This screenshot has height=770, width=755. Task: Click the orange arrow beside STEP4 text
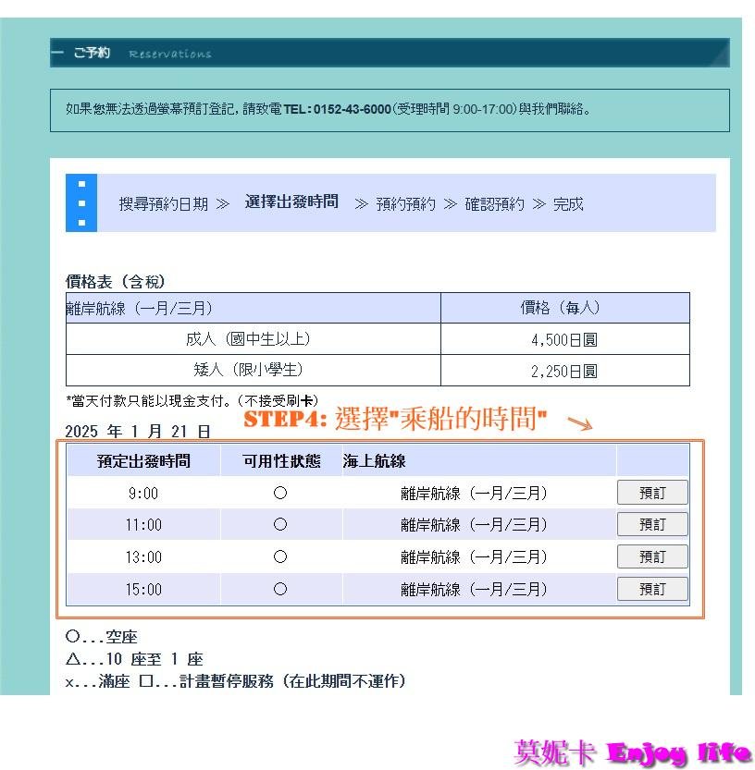click(579, 423)
